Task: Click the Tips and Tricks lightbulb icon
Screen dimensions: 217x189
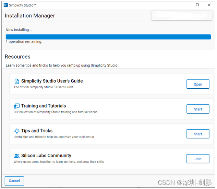Action: coord(17,131)
